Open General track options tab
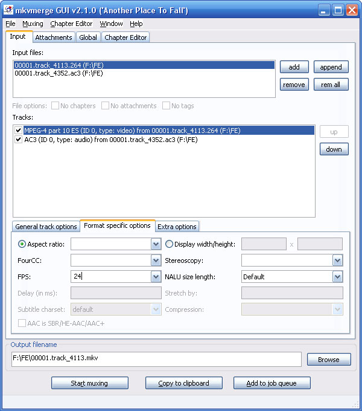 tap(46, 227)
